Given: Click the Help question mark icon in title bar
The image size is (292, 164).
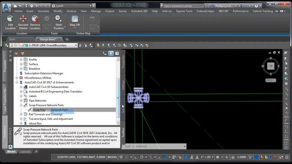Looking at the screenshot, I should click(x=256, y=6).
